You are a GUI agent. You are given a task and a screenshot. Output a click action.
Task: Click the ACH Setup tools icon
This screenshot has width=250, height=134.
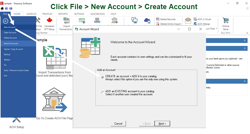16,120
